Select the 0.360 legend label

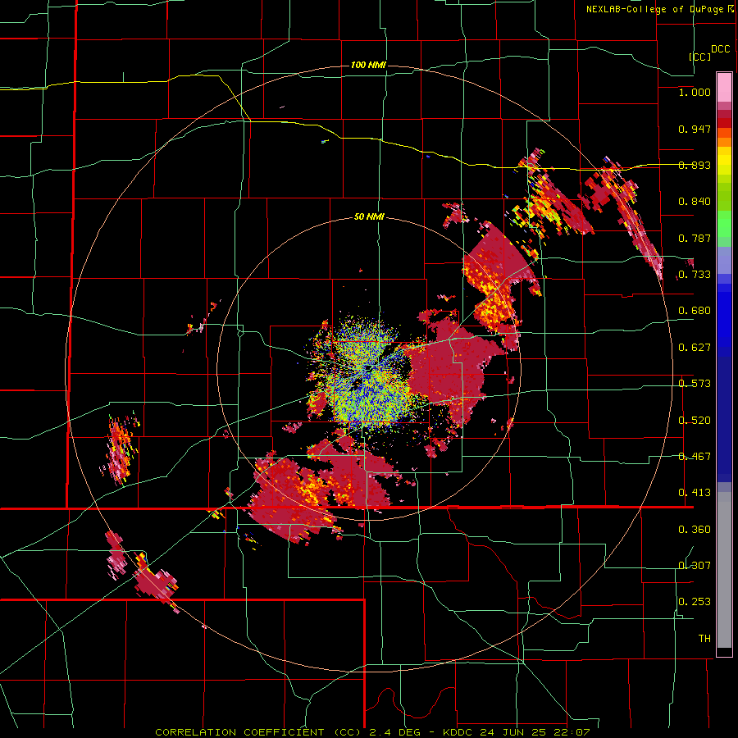(x=695, y=530)
